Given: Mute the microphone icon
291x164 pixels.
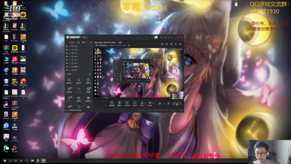Looking at the screenshot, I should 142,104.
